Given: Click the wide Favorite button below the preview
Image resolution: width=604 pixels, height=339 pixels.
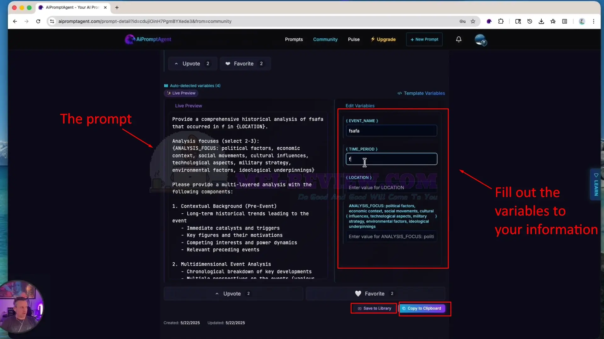Looking at the screenshot, I should [x=375, y=293].
